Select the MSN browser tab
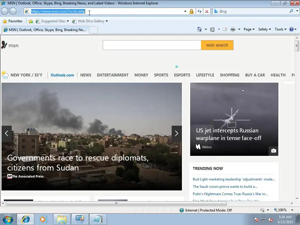The image size is (300, 225). 45,30
